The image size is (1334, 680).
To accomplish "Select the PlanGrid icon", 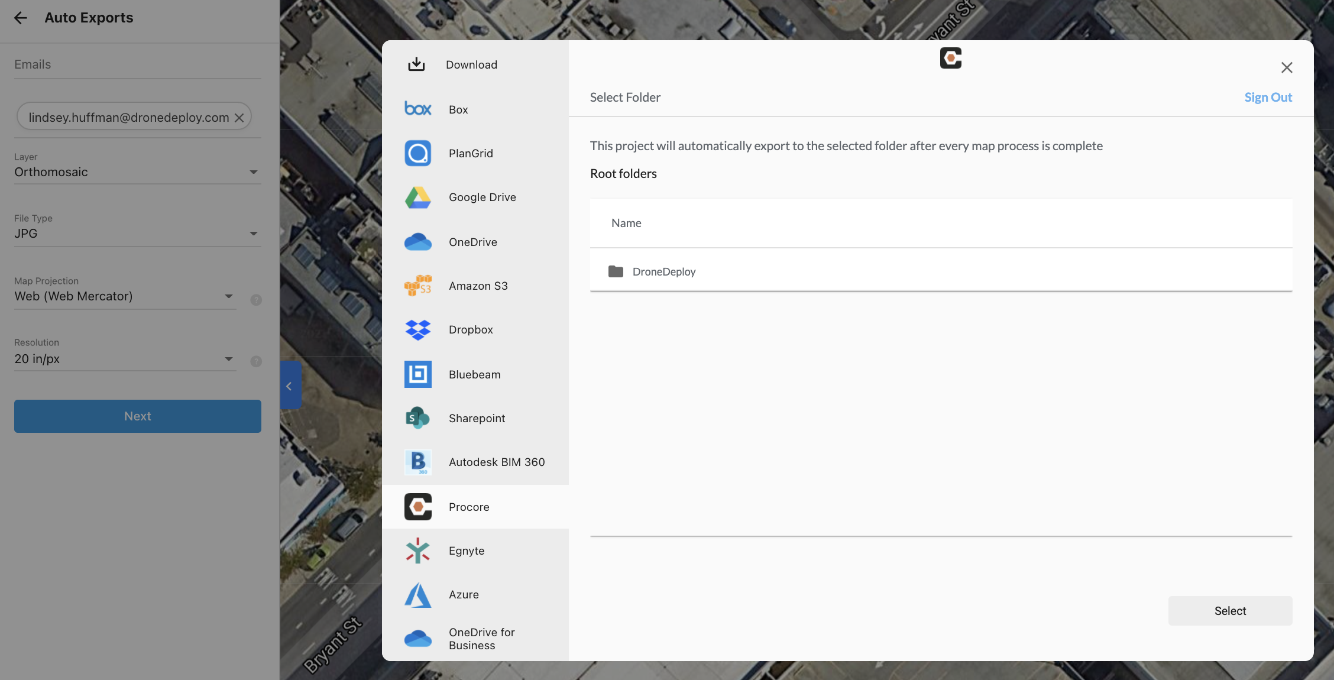I will pos(417,153).
